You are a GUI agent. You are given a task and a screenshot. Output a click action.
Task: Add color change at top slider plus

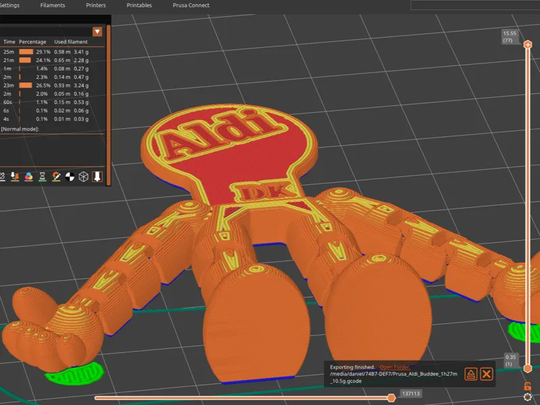(x=528, y=45)
